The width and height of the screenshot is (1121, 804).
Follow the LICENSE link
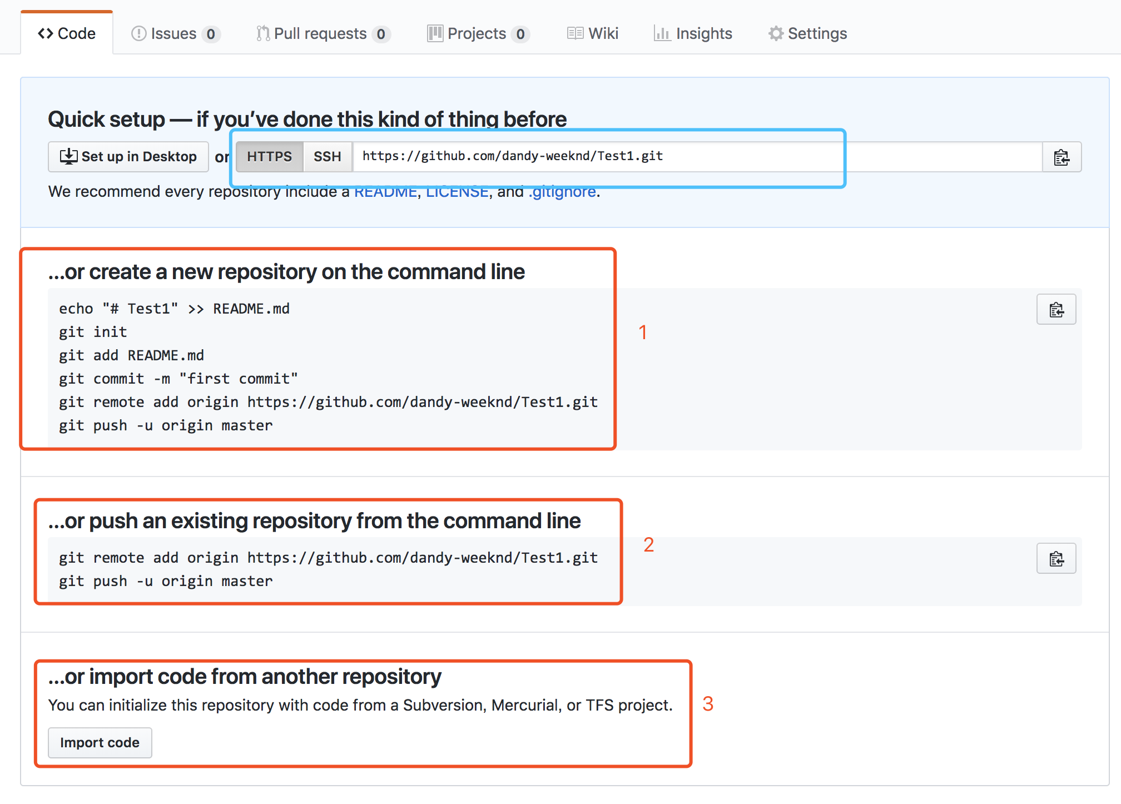(457, 192)
